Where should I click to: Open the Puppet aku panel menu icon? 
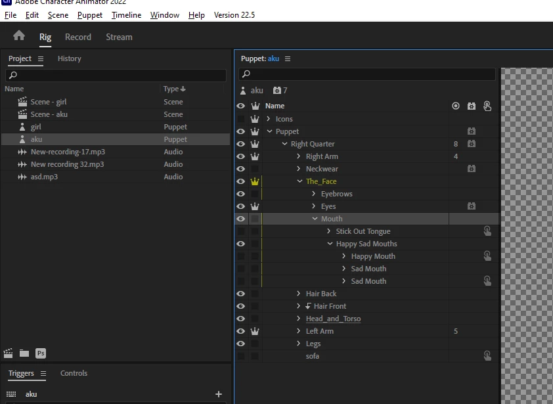288,58
